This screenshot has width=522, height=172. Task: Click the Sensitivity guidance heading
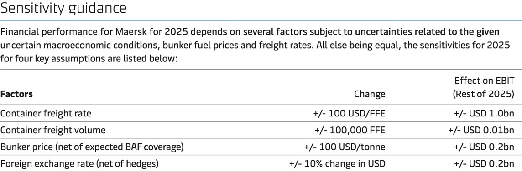tap(63, 8)
